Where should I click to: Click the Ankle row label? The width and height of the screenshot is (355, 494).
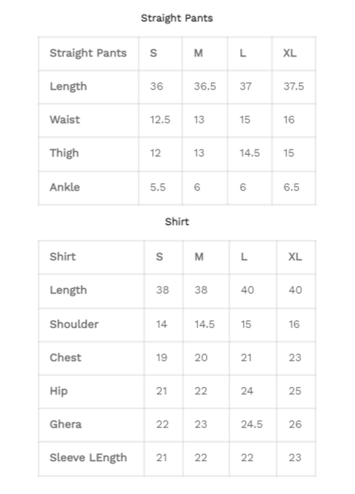pyautogui.click(x=65, y=187)
